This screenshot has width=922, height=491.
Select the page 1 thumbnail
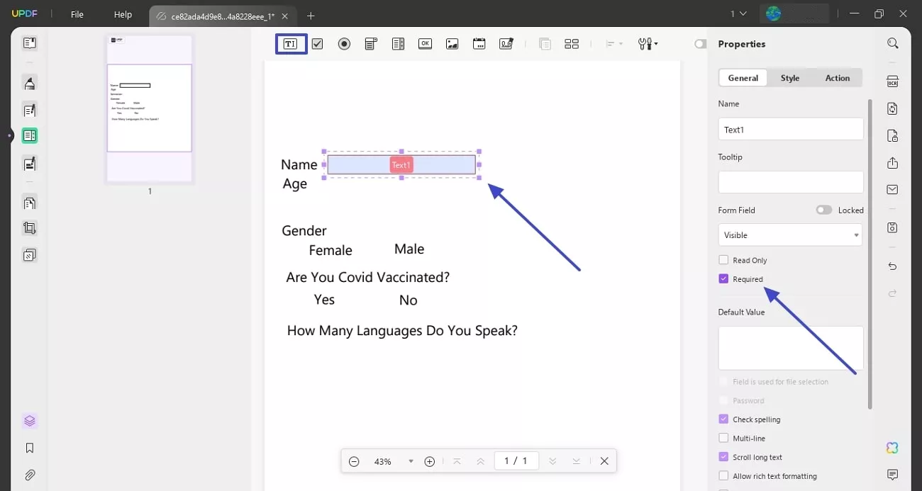click(150, 108)
